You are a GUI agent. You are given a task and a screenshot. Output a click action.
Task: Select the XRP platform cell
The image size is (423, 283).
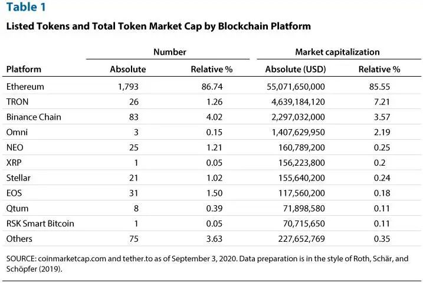(x=14, y=163)
